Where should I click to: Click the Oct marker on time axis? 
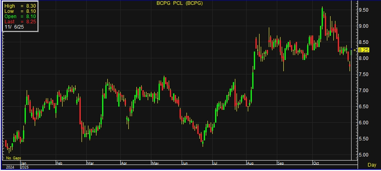point(317,163)
